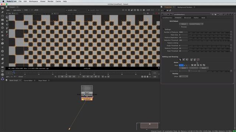Click the viewer proxy toggle icon
The height and width of the screenshot is (132, 236).
[x=132, y=10]
